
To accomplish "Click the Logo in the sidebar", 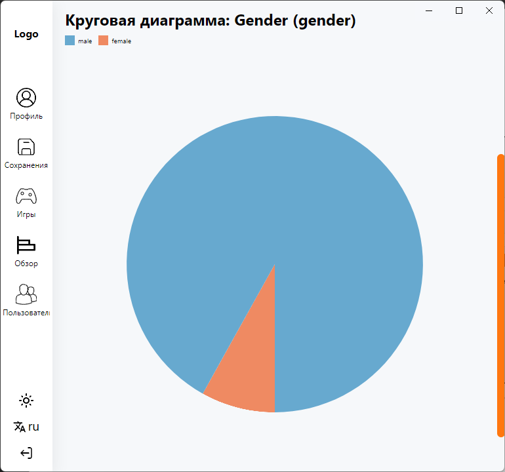I will coord(26,34).
